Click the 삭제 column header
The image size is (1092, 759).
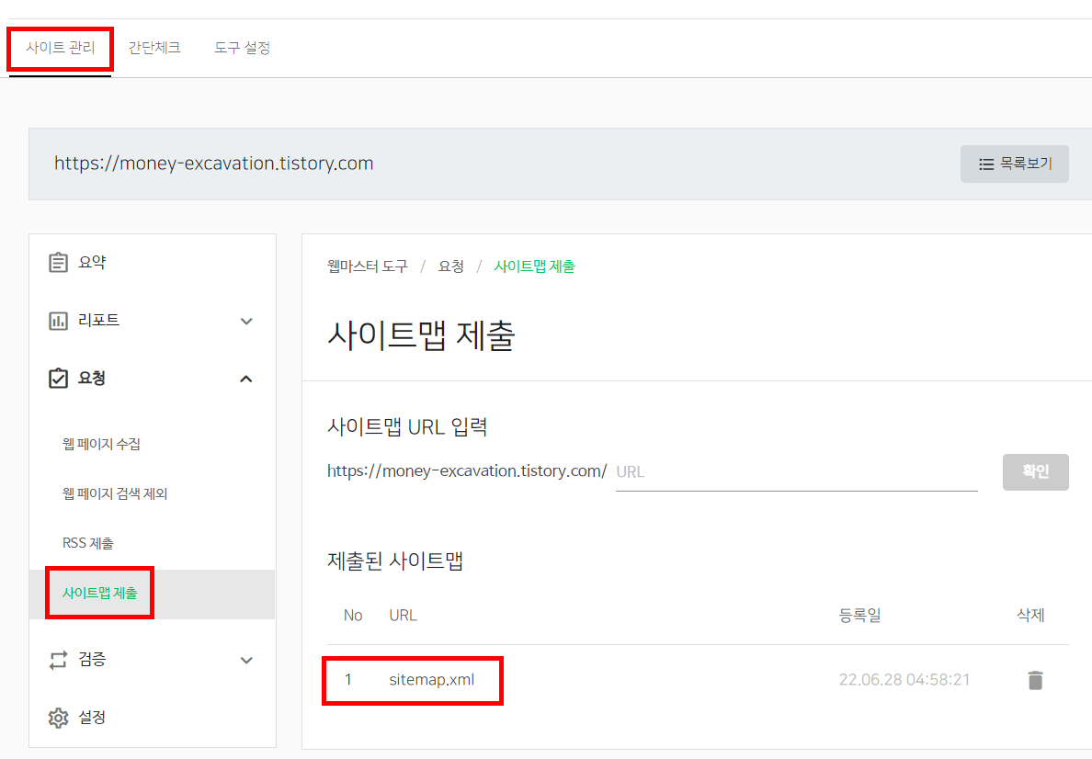[x=1030, y=616]
